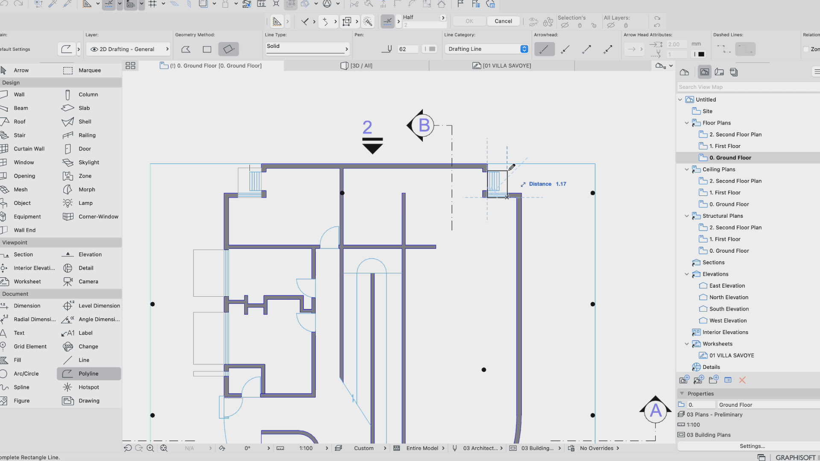Image resolution: width=820 pixels, height=461 pixels.
Task: Select the Hotspot tool
Action: pos(88,387)
